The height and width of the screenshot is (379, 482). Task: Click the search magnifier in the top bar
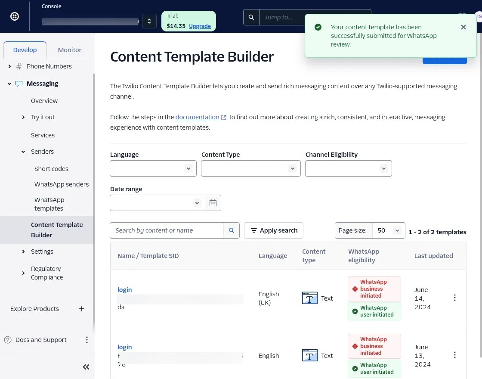pos(251,17)
